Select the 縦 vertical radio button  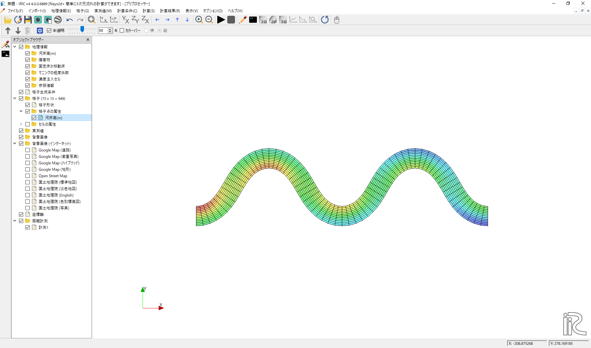click(x=160, y=31)
